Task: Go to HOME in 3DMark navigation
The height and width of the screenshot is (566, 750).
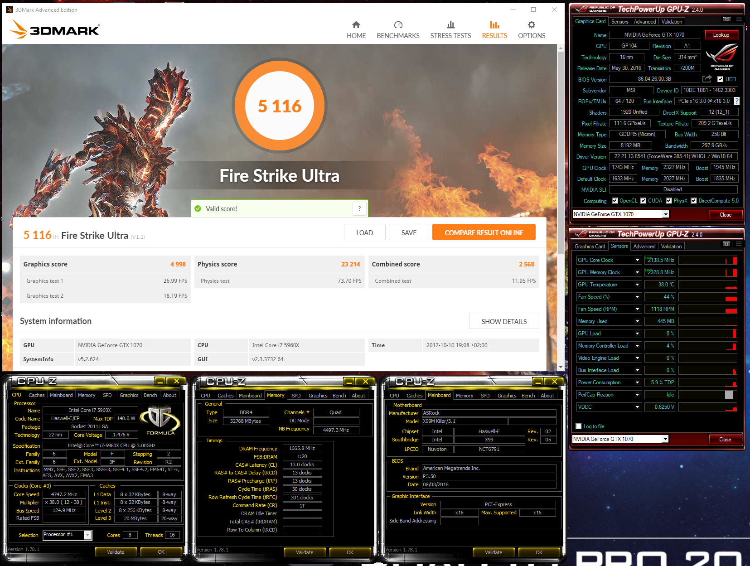Action: pos(356,30)
